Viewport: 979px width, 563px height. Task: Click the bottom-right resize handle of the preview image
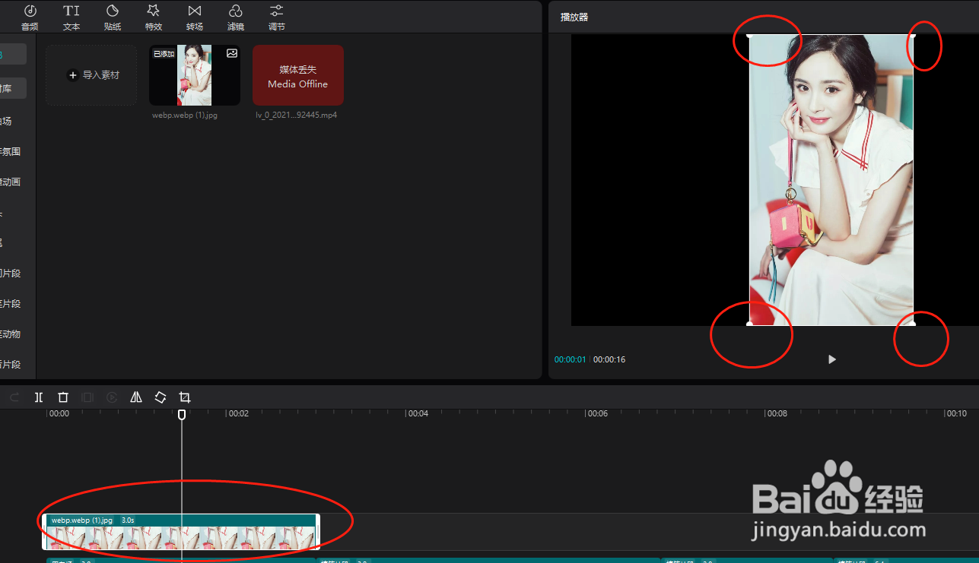click(914, 324)
